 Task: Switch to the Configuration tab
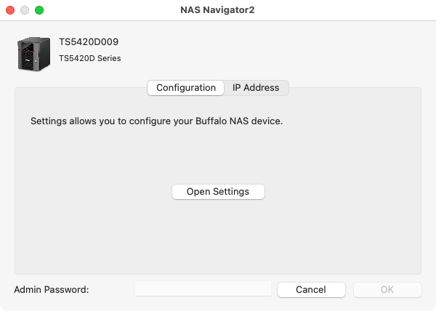[186, 88]
